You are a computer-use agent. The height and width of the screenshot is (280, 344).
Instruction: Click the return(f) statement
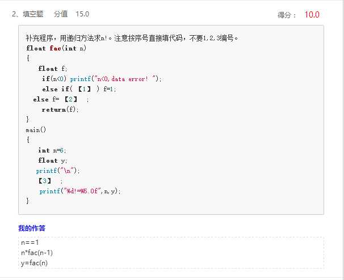[x=60, y=109]
